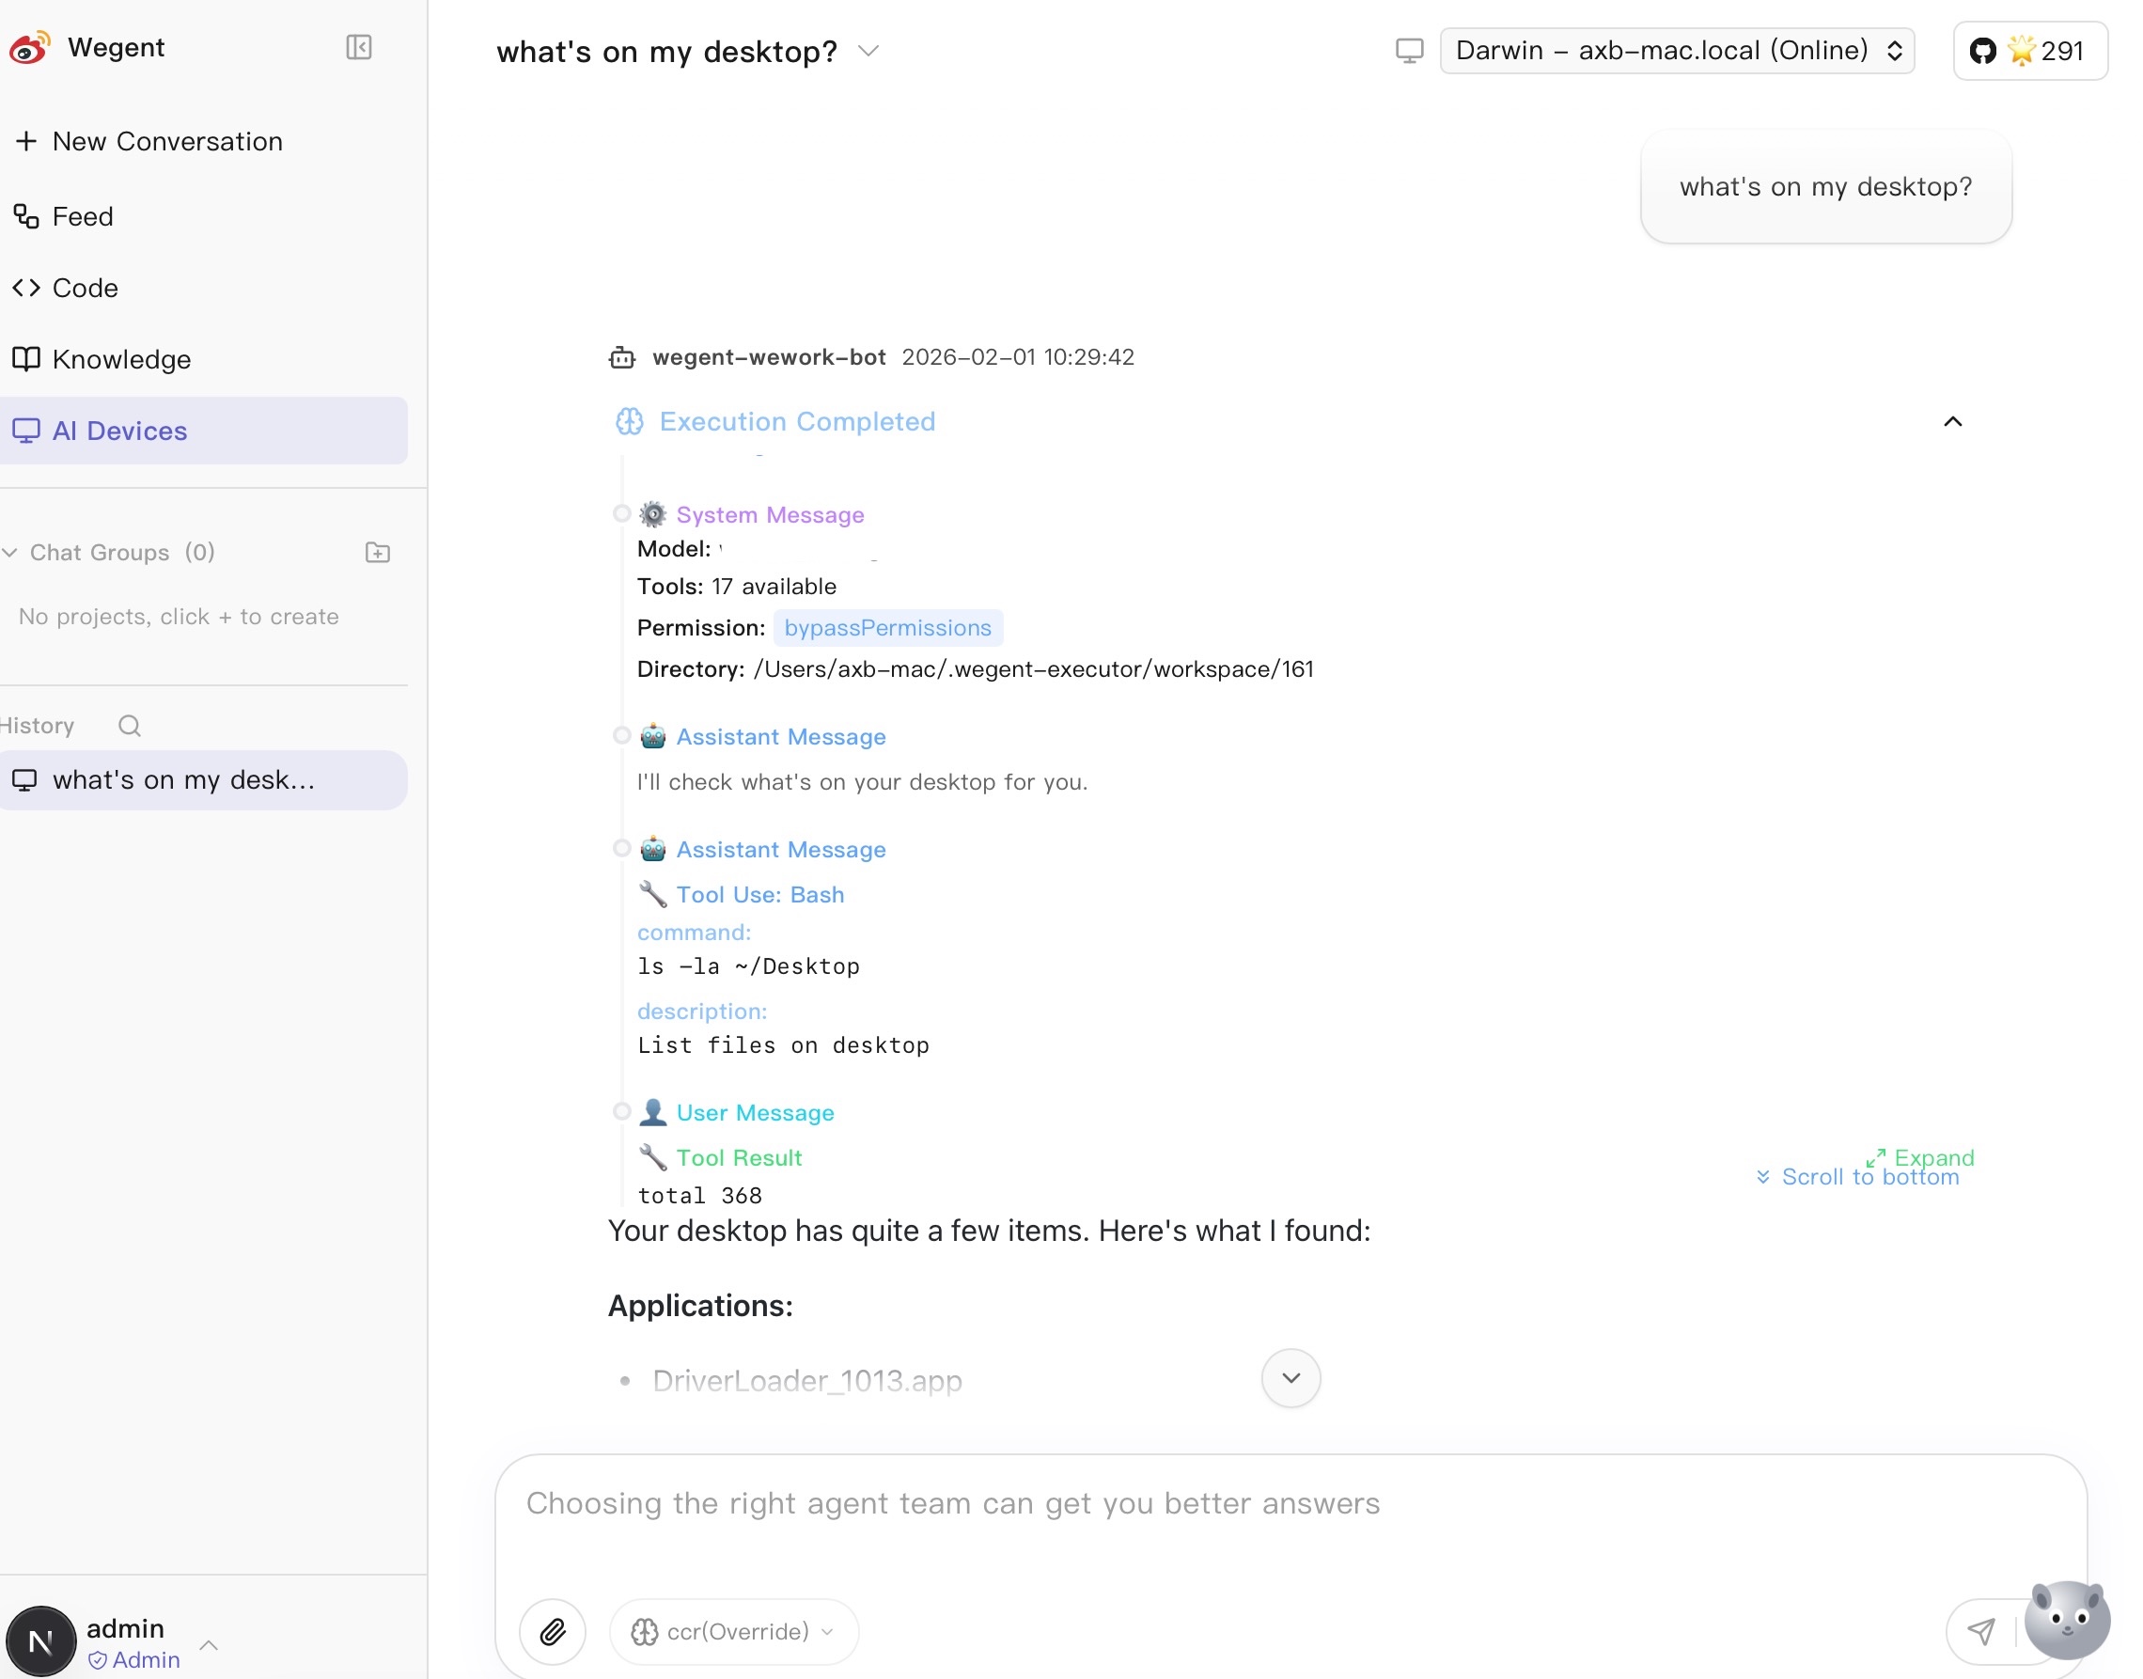This screenshot has width=2143, height=1679.
Task: Click the add chat group folder icon
Action: tap(377, 553)
